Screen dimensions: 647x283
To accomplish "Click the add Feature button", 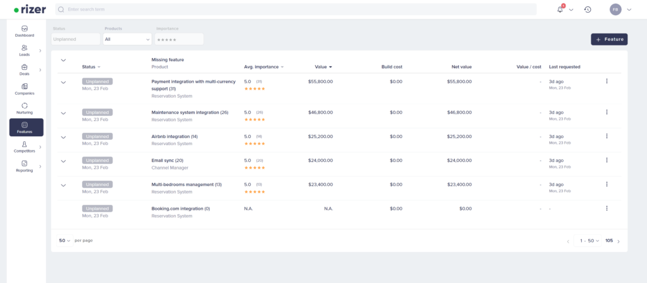I will 609,39.
